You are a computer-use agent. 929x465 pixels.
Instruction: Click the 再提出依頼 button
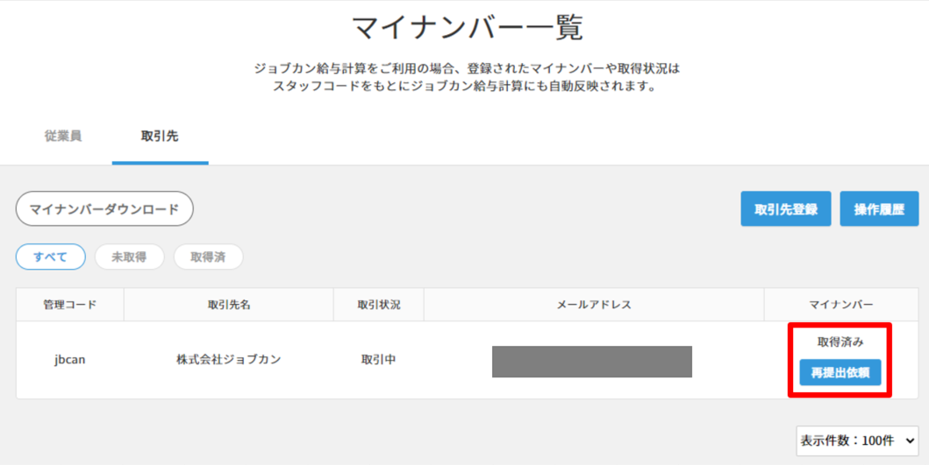pyautogui.click(x=840, y=373)
